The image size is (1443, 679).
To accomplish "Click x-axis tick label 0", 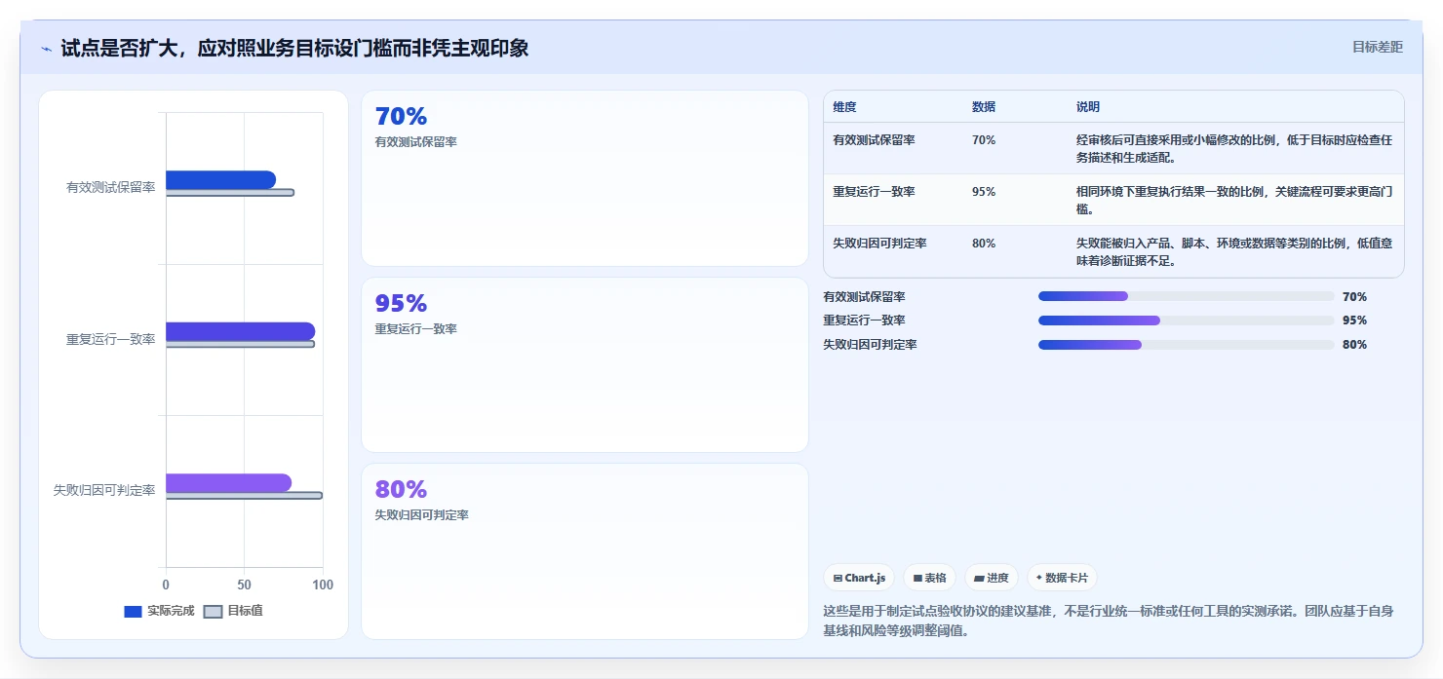I will point(166,585).
